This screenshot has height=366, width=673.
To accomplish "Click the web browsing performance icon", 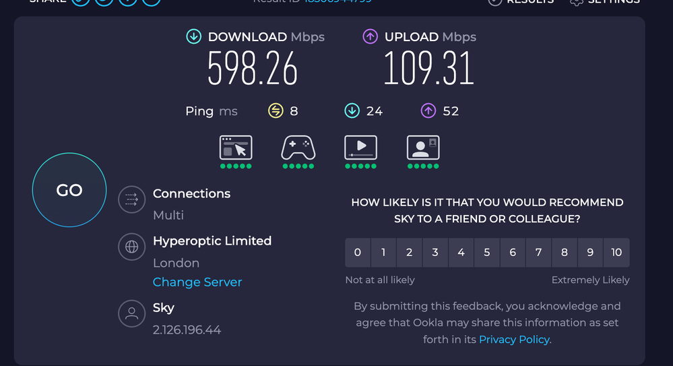I will 236,148.
